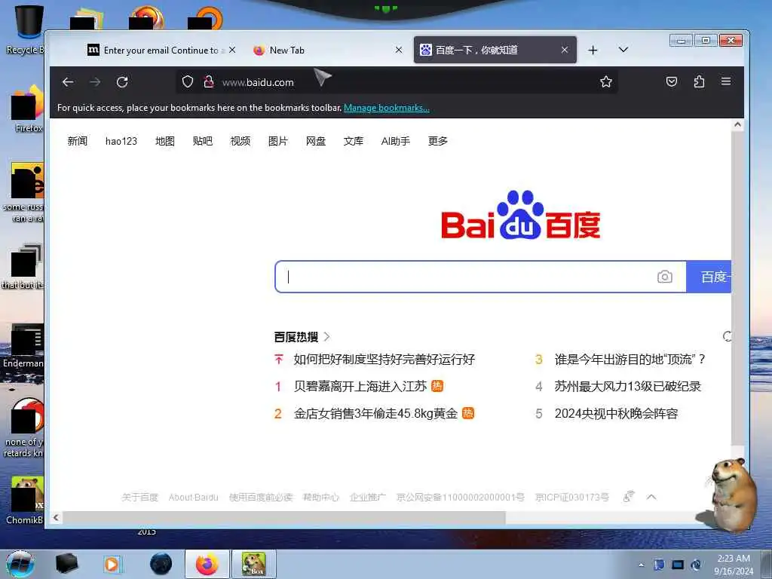This screenshot has height=579, width=772.
Task: Open AI助手 link
Action: click(395, 141)
